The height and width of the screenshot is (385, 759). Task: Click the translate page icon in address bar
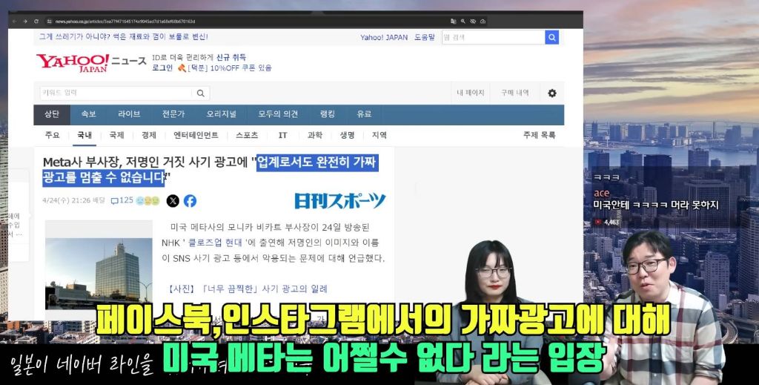point(453,22)
